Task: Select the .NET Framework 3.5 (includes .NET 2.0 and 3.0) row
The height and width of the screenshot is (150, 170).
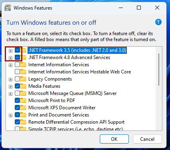Action: click(x=77, y=50)
